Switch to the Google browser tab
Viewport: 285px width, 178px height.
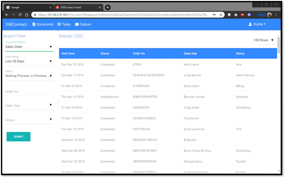point(27,7)
